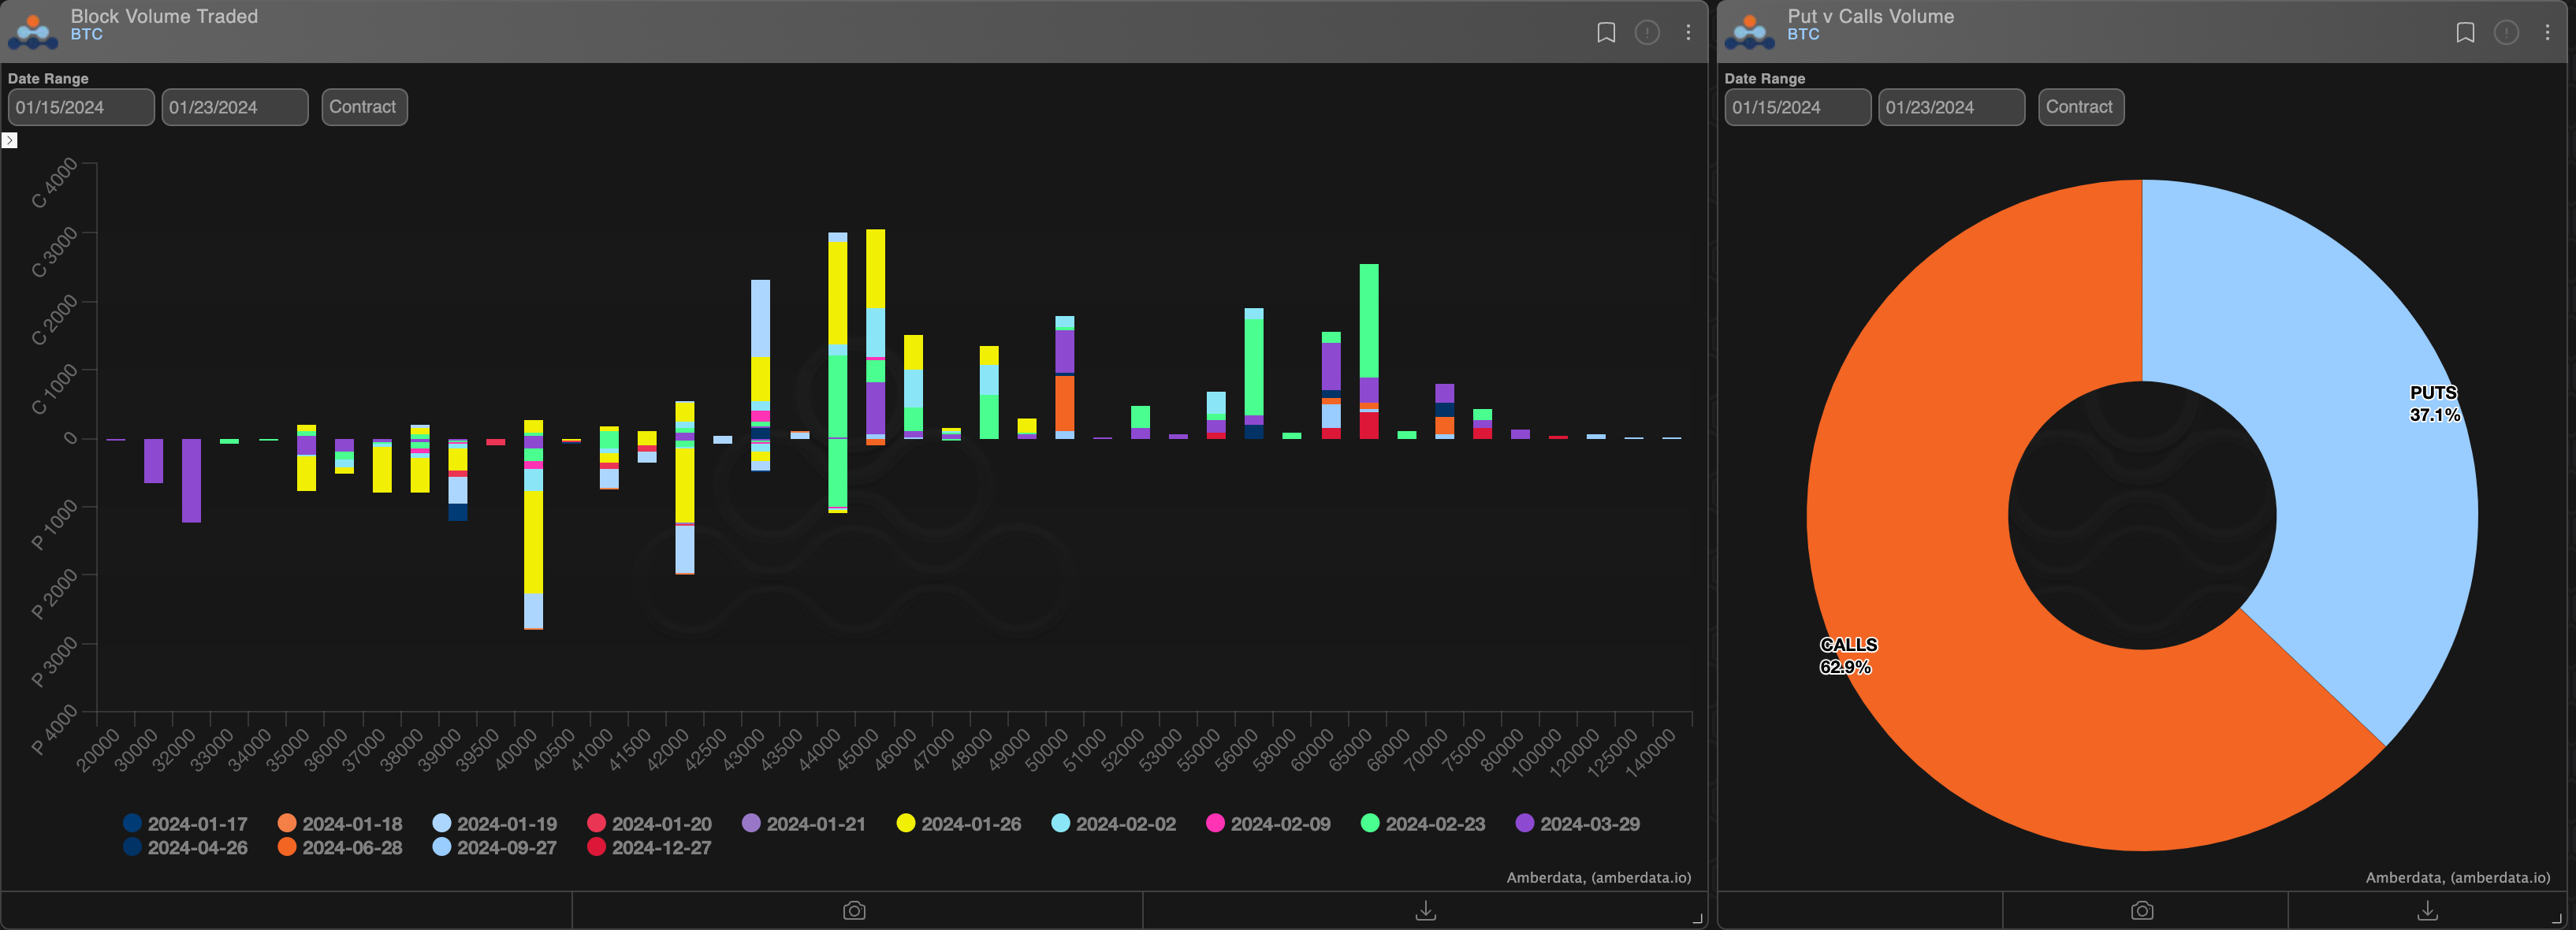The width and height of the screenshot is (2576, 930).
Task: Click Amberdata logo in Block Volume Traded header
Action: click(x=33, y=32)
